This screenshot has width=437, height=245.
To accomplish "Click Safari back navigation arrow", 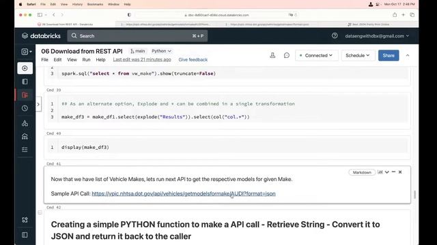I will (x=54, y=15).
